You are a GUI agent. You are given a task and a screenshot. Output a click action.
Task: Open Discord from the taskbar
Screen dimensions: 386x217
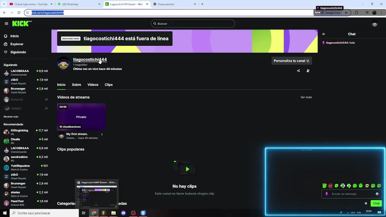(x=123, y=213)
